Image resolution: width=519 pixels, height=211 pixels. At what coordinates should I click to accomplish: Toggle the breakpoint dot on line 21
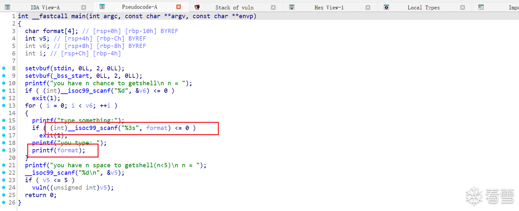click(x=4, y=165)
